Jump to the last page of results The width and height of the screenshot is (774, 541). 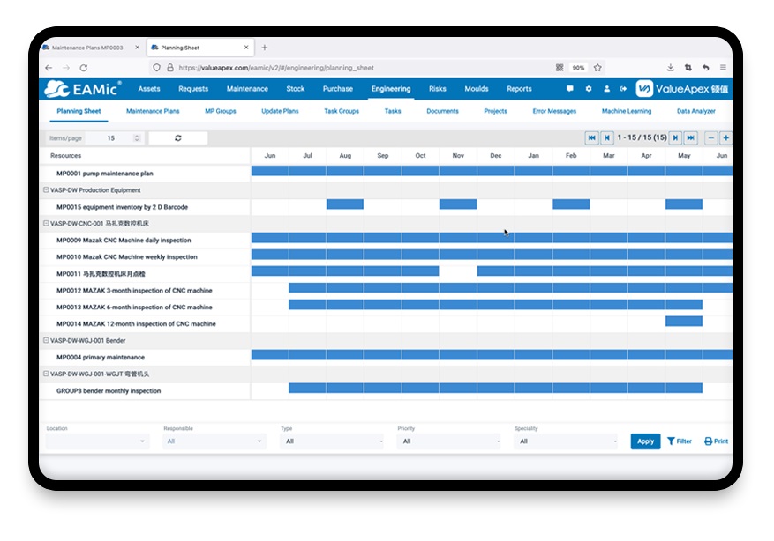[x=690, y=137]
